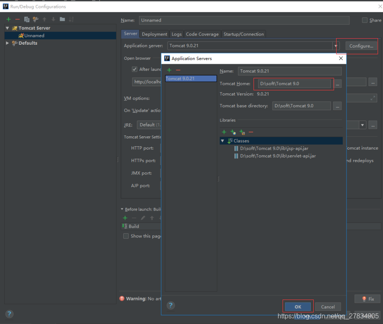383x324 pixels.
Task: Click the Tomcat Home path field
Action: coord(294,84)
